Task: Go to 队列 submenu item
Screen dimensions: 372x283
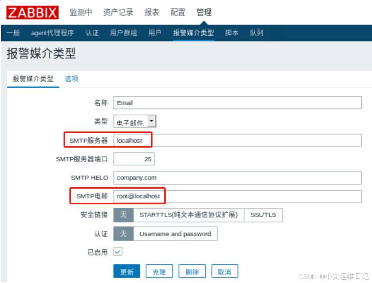Action: (257, 33)
